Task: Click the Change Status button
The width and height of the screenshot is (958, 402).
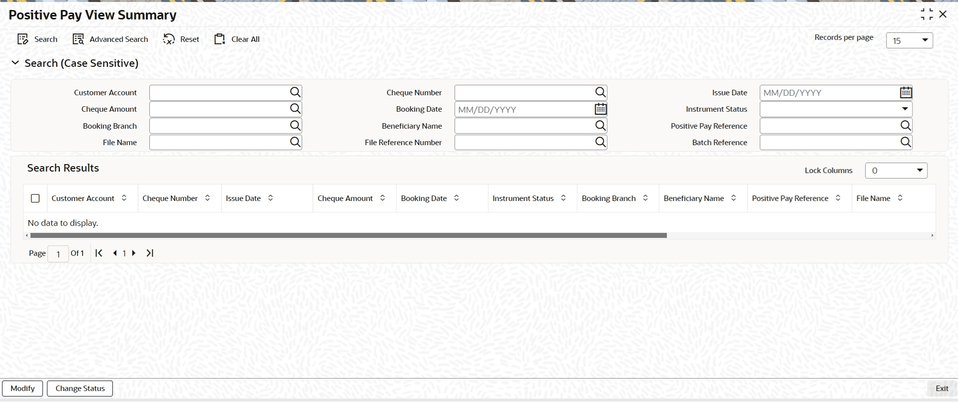Action: 80,389
